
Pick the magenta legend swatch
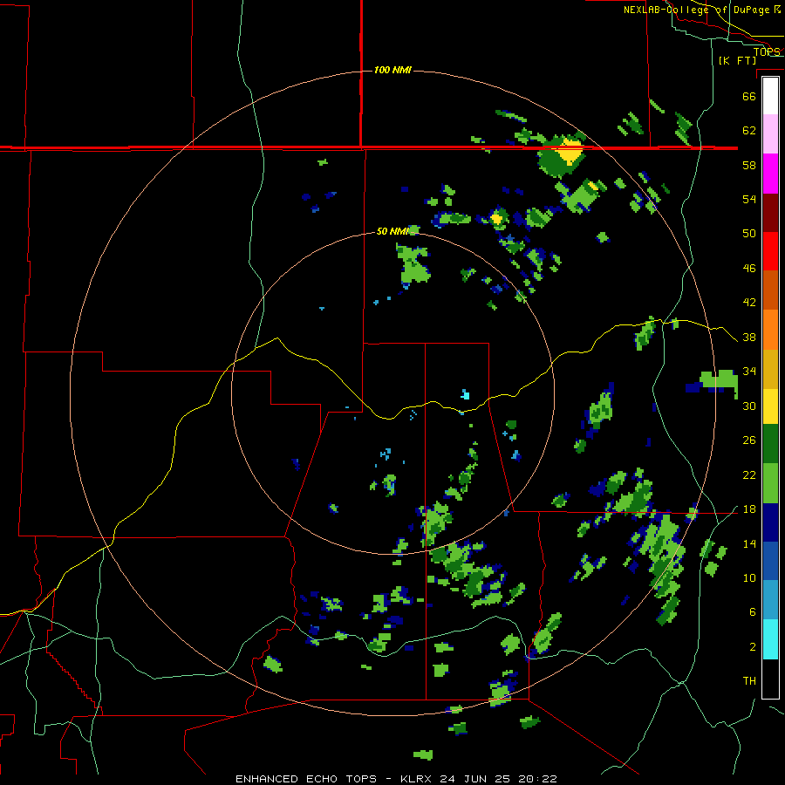[770, 174]
